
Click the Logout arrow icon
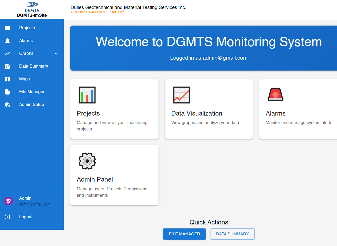pyautogui.click(x=7, y=217)
